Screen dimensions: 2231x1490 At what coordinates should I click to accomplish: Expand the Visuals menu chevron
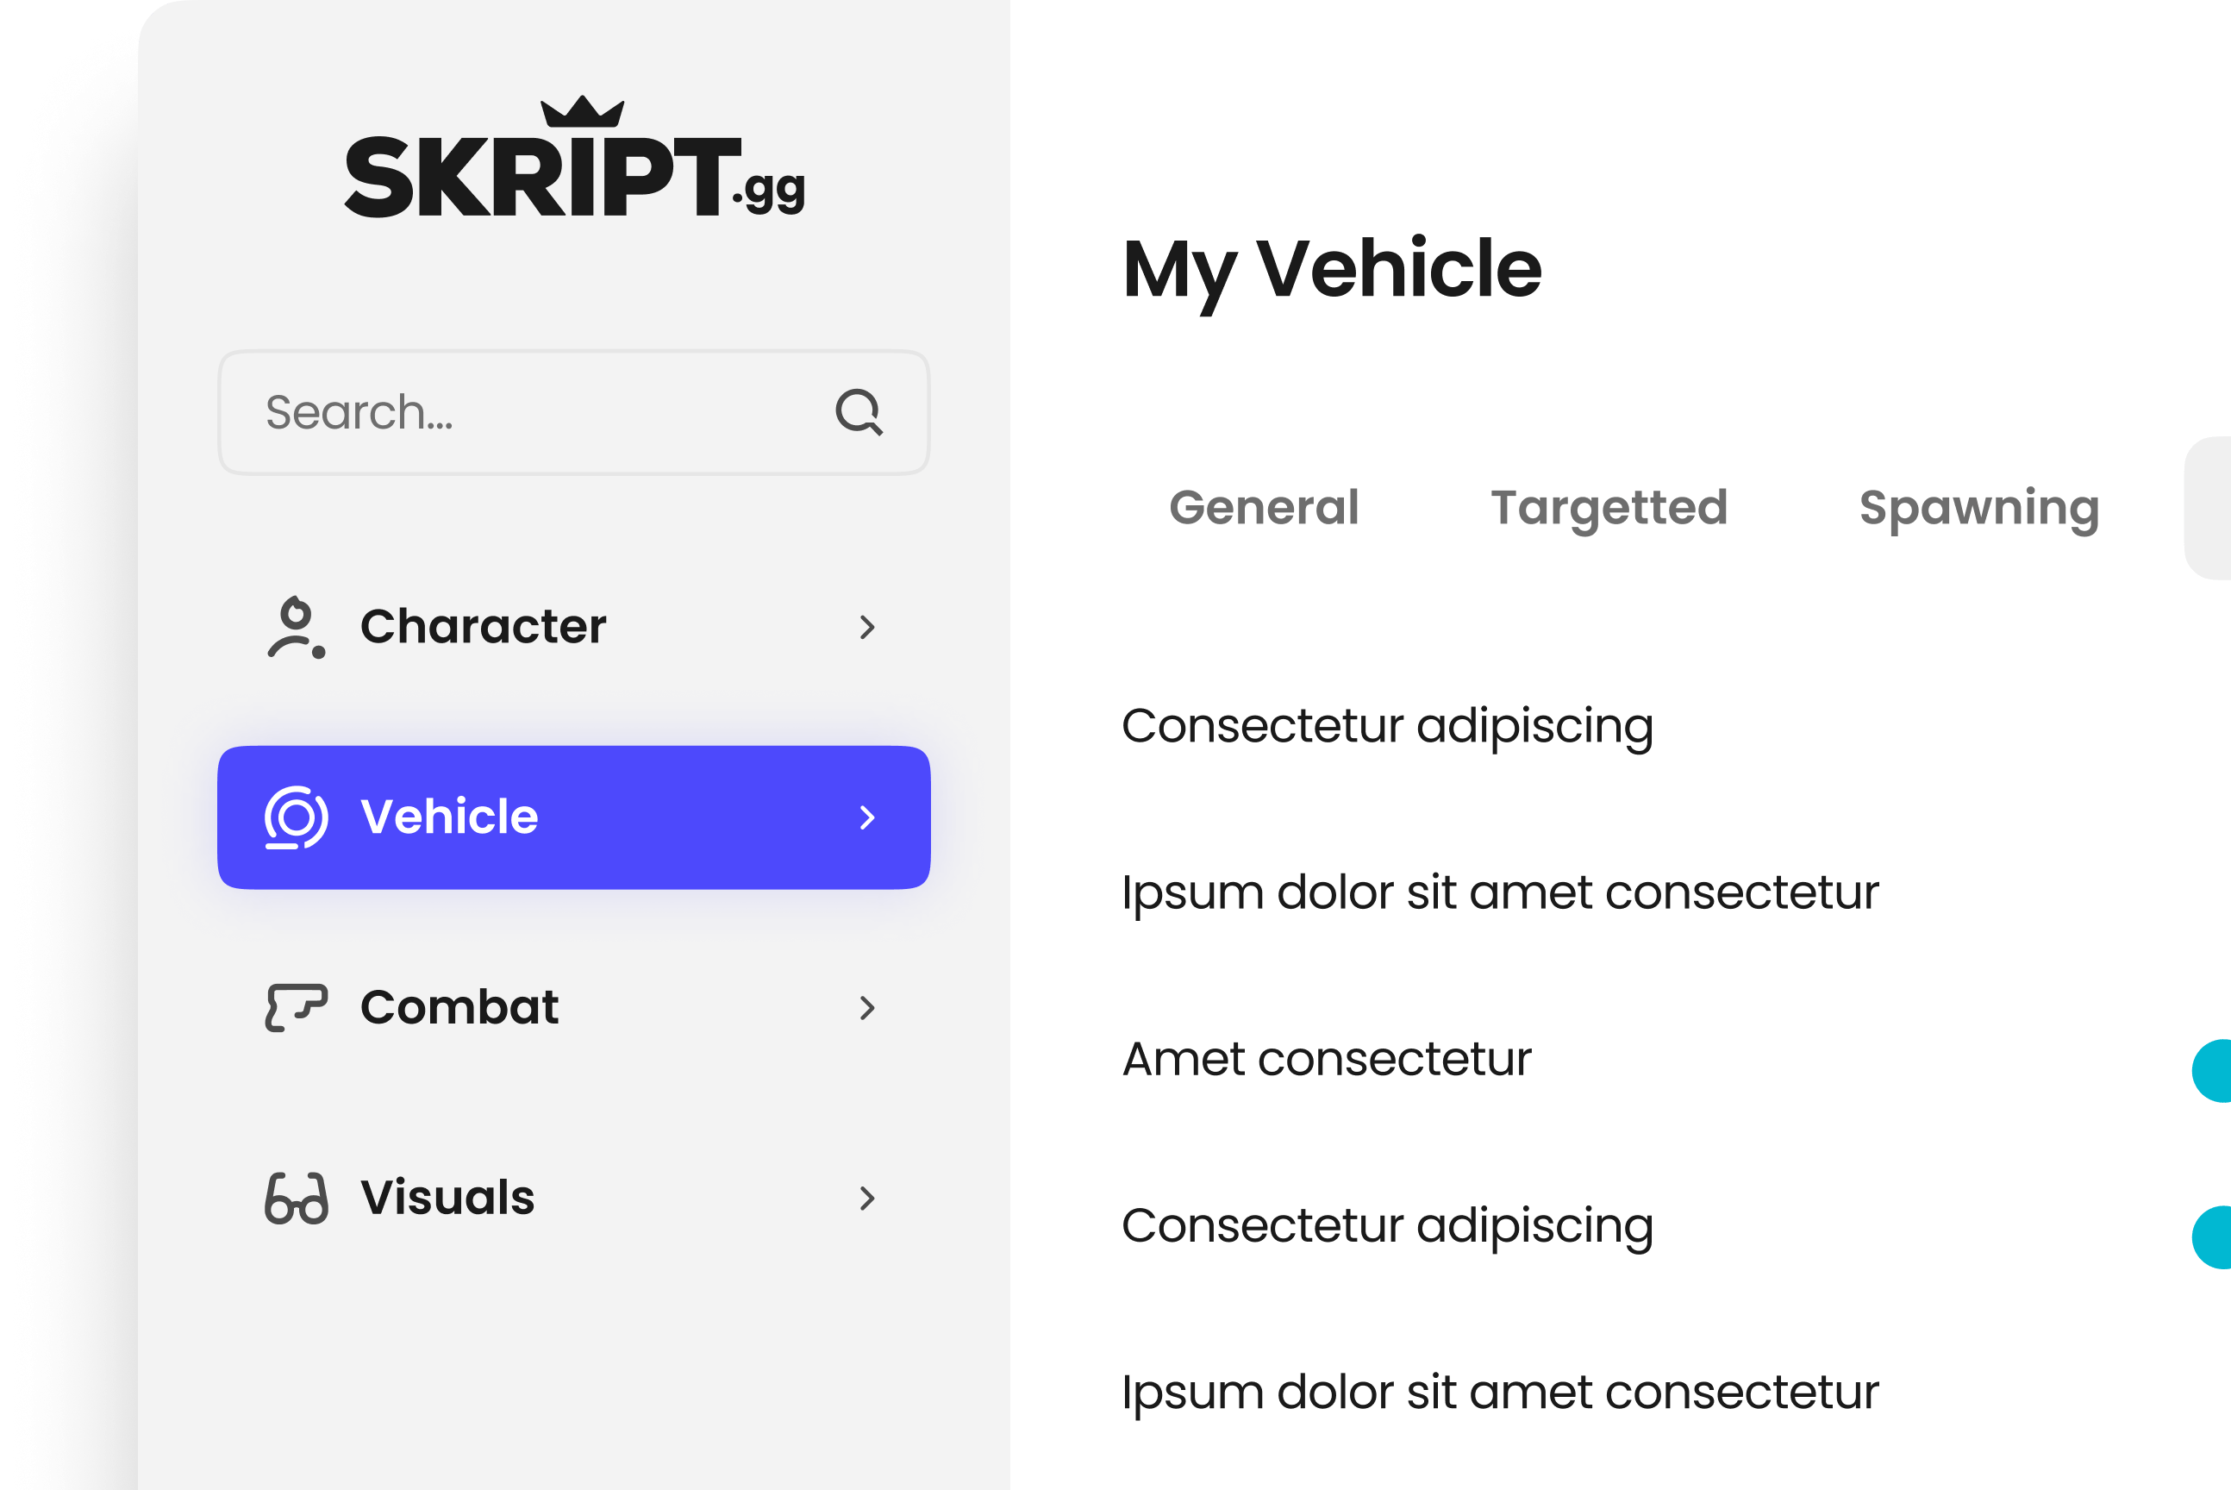[x=866, y=1198]
